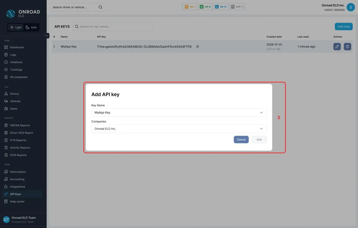Image resolution: width=358 pixels, height=228 pixels.
Task: Click the DR-8 driving status badge
Action: (x=205, y=7)
